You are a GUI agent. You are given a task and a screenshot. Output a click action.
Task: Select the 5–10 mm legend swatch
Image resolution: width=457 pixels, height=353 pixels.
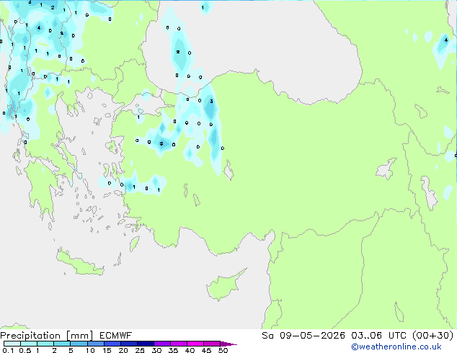pos(79,344)
